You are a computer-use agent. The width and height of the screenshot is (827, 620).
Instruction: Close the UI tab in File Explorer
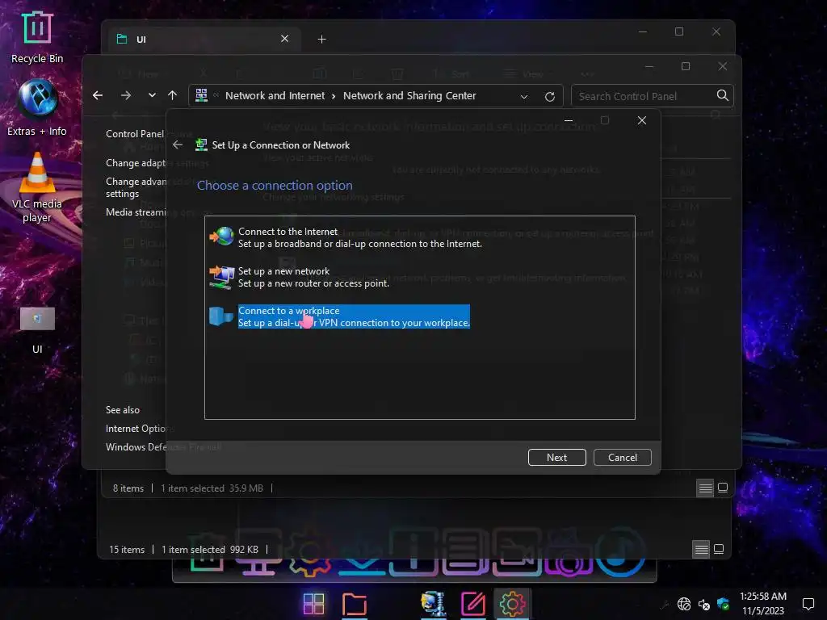285,39
